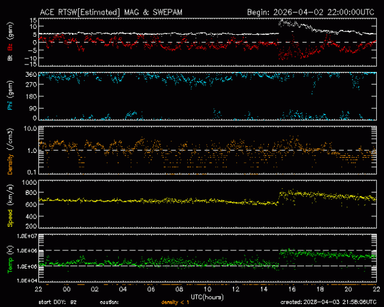Image resolution: width=384 pixels, height=307 pixels.
Task: Click the "1000" tick on the Speed axis
Action: (30, 182)
